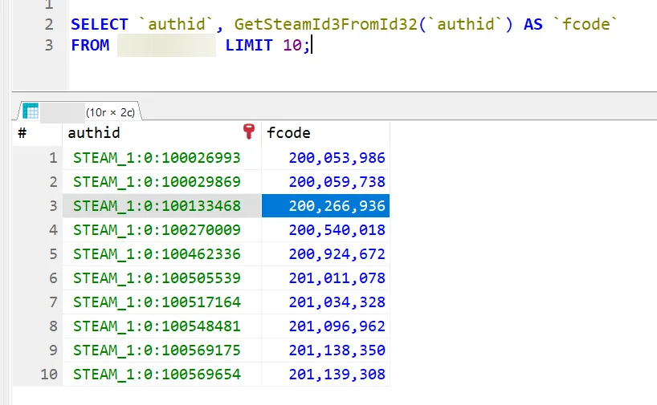Image resolution: width=657 pixels, height=405 pixels.
Task: Select the fcode value 200,059,738
Action: click(337, 182)
